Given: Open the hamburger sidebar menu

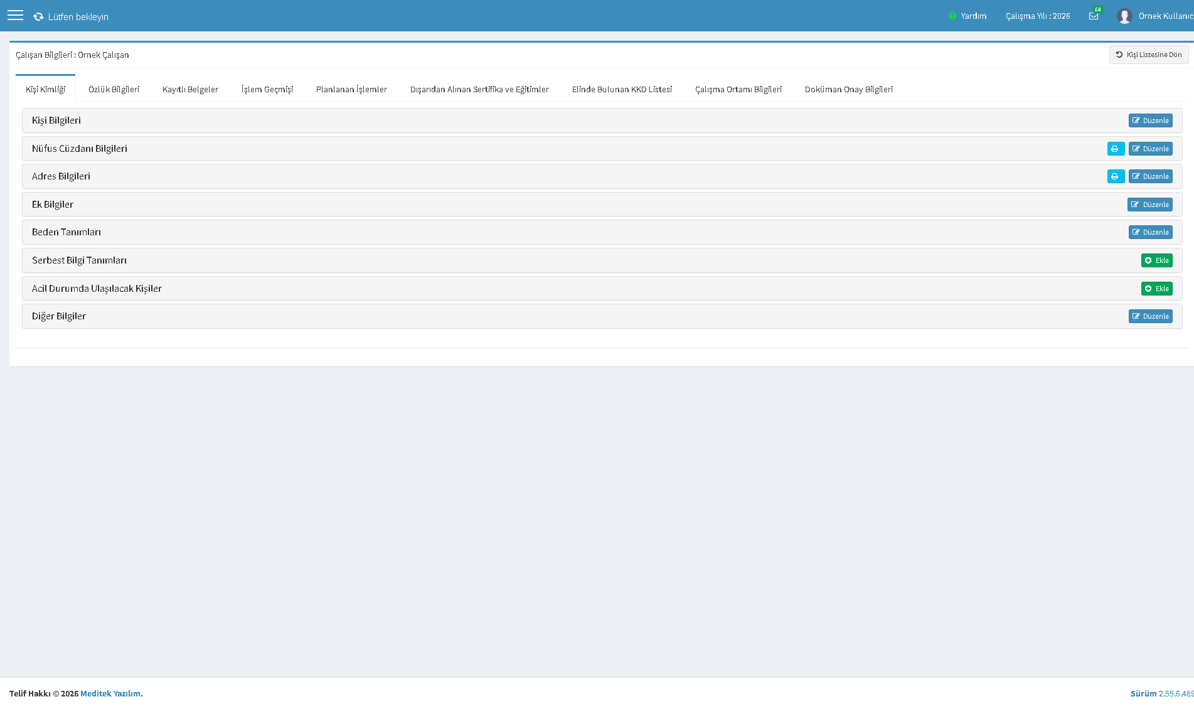Looking at the screenshot, I should 15,16.
